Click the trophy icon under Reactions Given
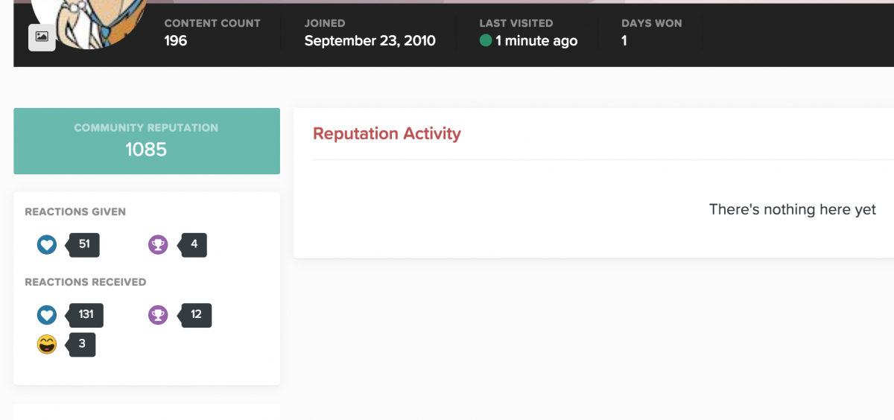 click(x=158, y=244)
